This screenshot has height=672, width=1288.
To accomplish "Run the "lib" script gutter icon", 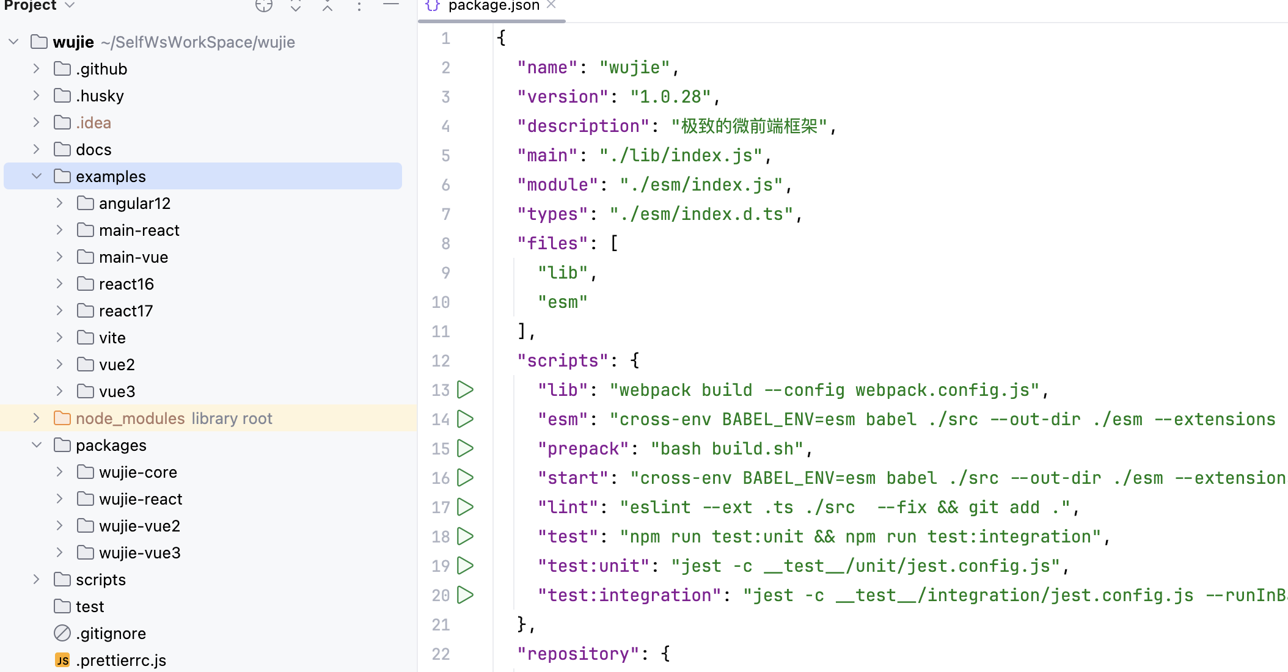I will pyautogui.click(x=466, y=390).
